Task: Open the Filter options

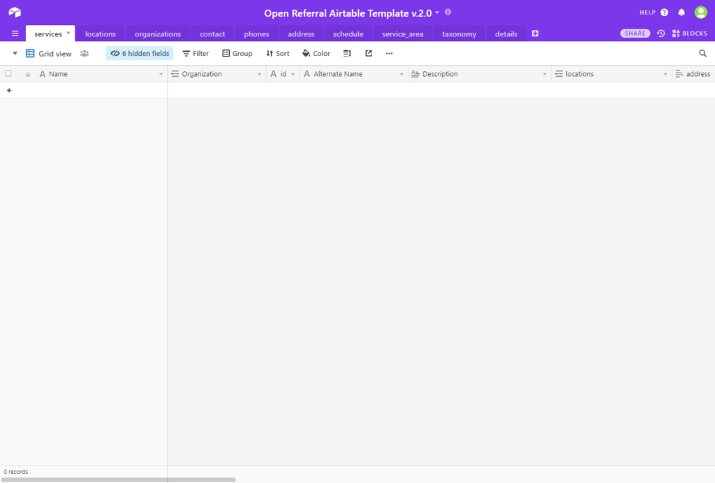Action: (x=196, y=53)
